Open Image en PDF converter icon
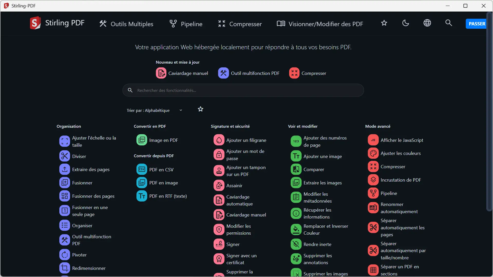The width and height of the screenshot is (493, 277). point(142,140)
